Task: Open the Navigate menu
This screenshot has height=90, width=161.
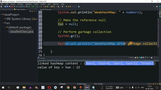Action: click(28, 4)
